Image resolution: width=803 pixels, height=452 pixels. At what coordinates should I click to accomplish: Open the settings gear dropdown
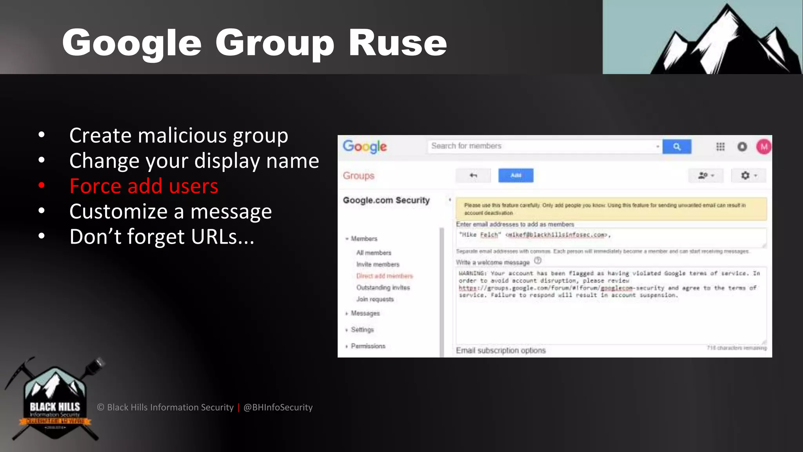(x=749, y=175)
